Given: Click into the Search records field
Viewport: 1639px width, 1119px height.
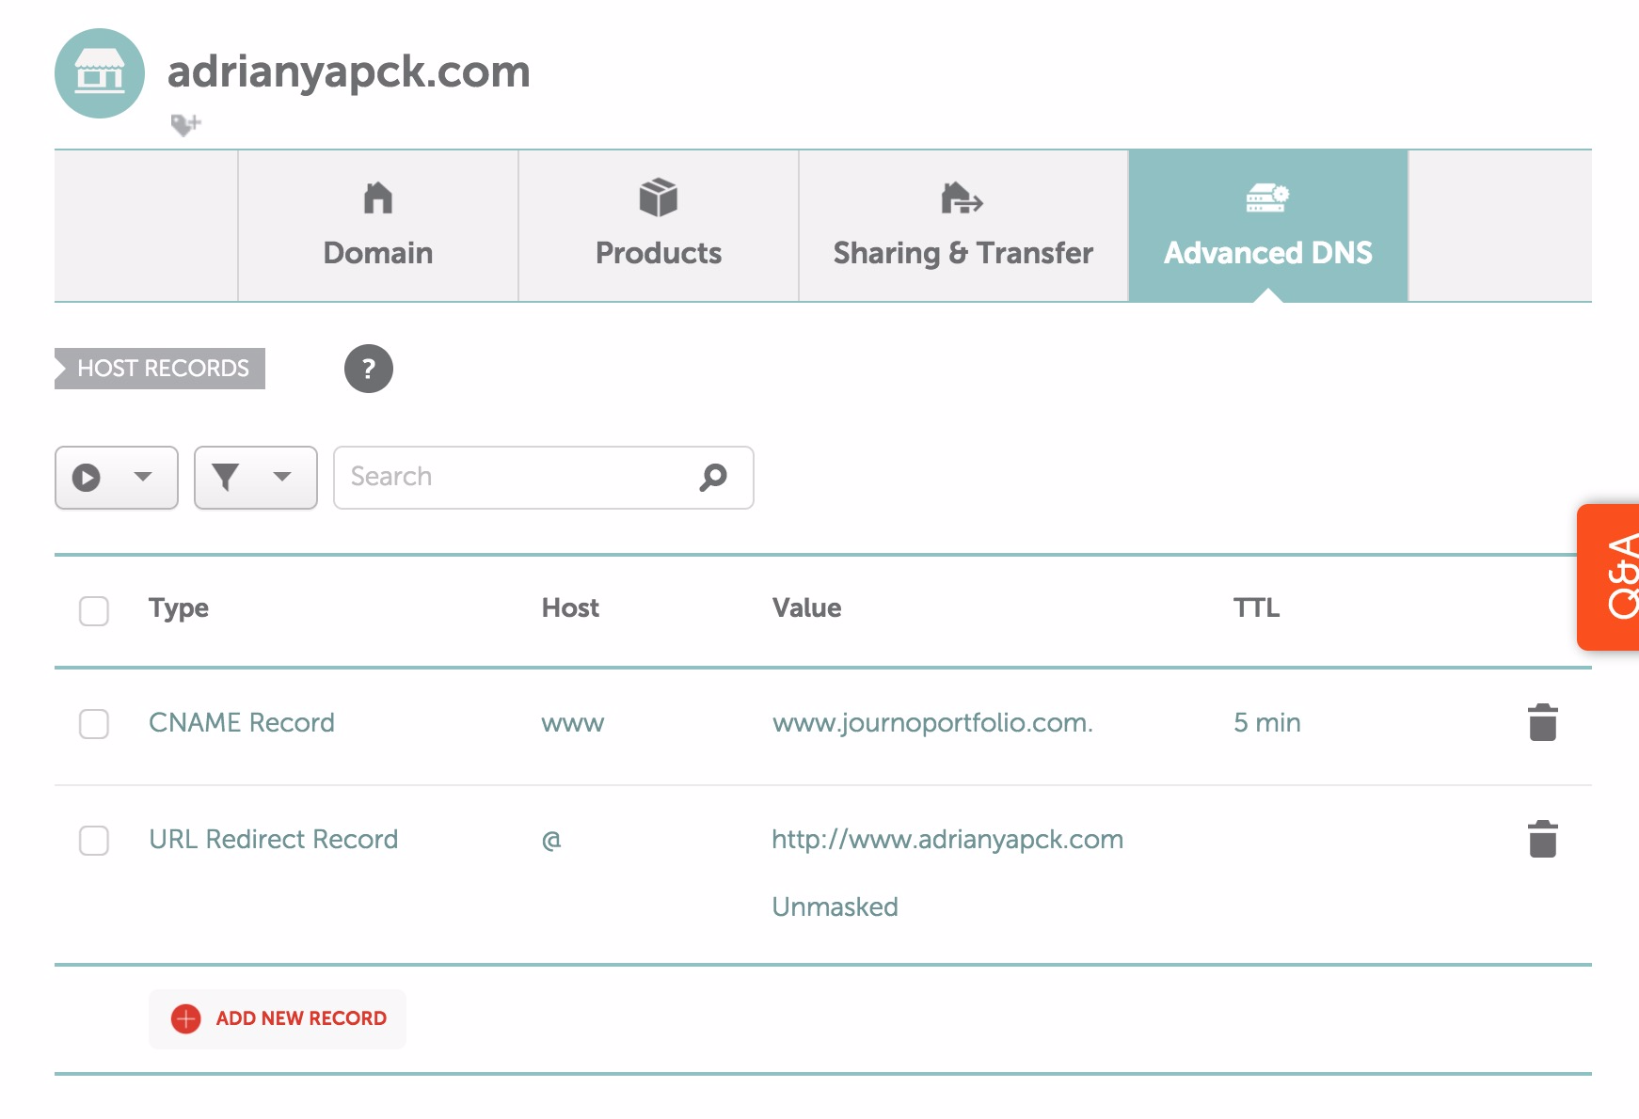Looking at the screenshot, I should click(544, 478).
